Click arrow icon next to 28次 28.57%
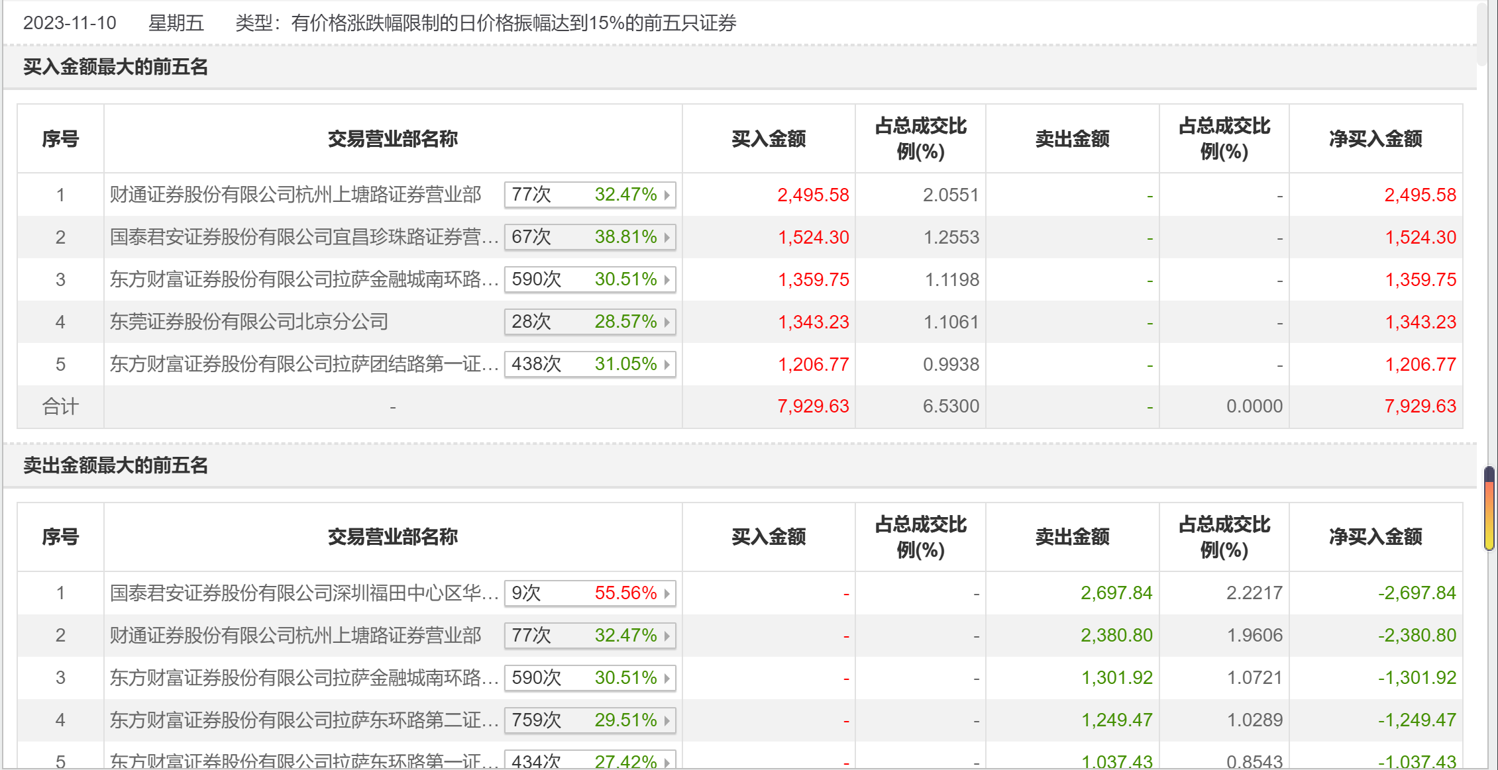 click(x=667, y=322)
